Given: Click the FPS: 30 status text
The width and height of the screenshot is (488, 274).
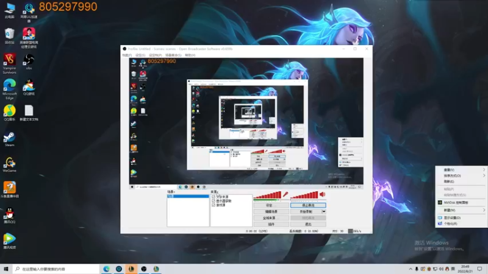Looking at the screenshot, I should [338, 231].
